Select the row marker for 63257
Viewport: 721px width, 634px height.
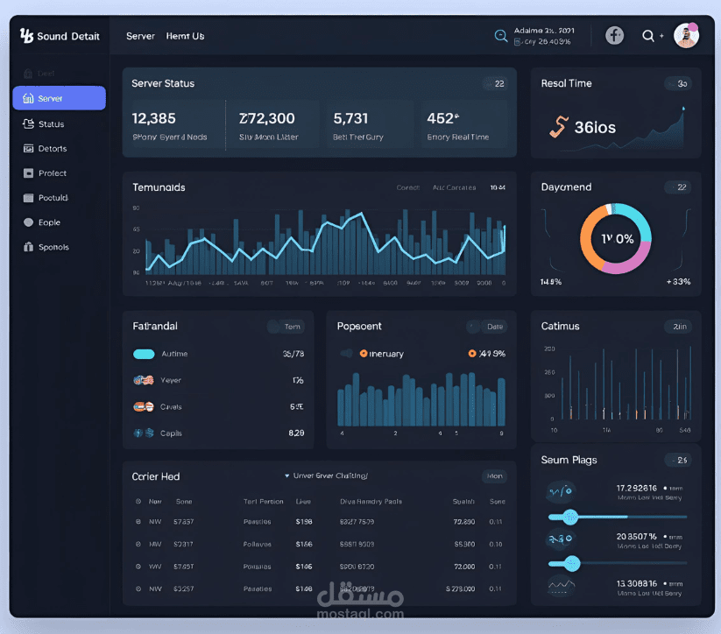coord(138,588)
